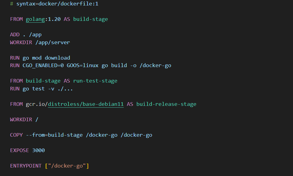The image size is (293, 176).
Task: Click the EXPOSE instruction keyword
Action: point(19,150)
